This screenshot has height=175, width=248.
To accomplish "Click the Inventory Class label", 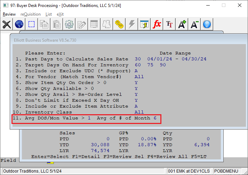I will pos(49,112).
